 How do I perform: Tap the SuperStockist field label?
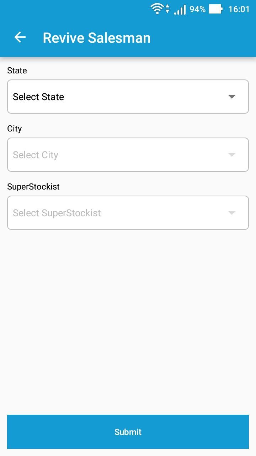tap(33, 187)
